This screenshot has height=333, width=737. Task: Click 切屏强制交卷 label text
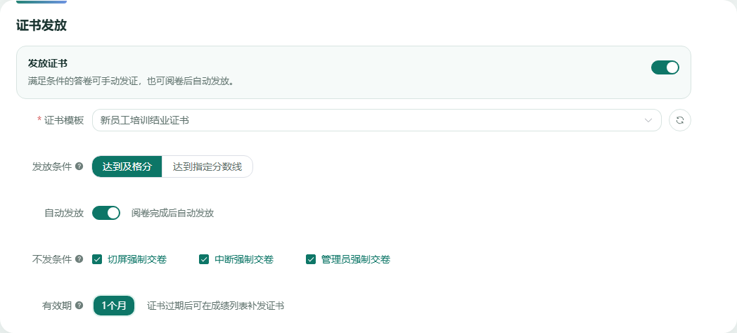click(x=136, y=259)
